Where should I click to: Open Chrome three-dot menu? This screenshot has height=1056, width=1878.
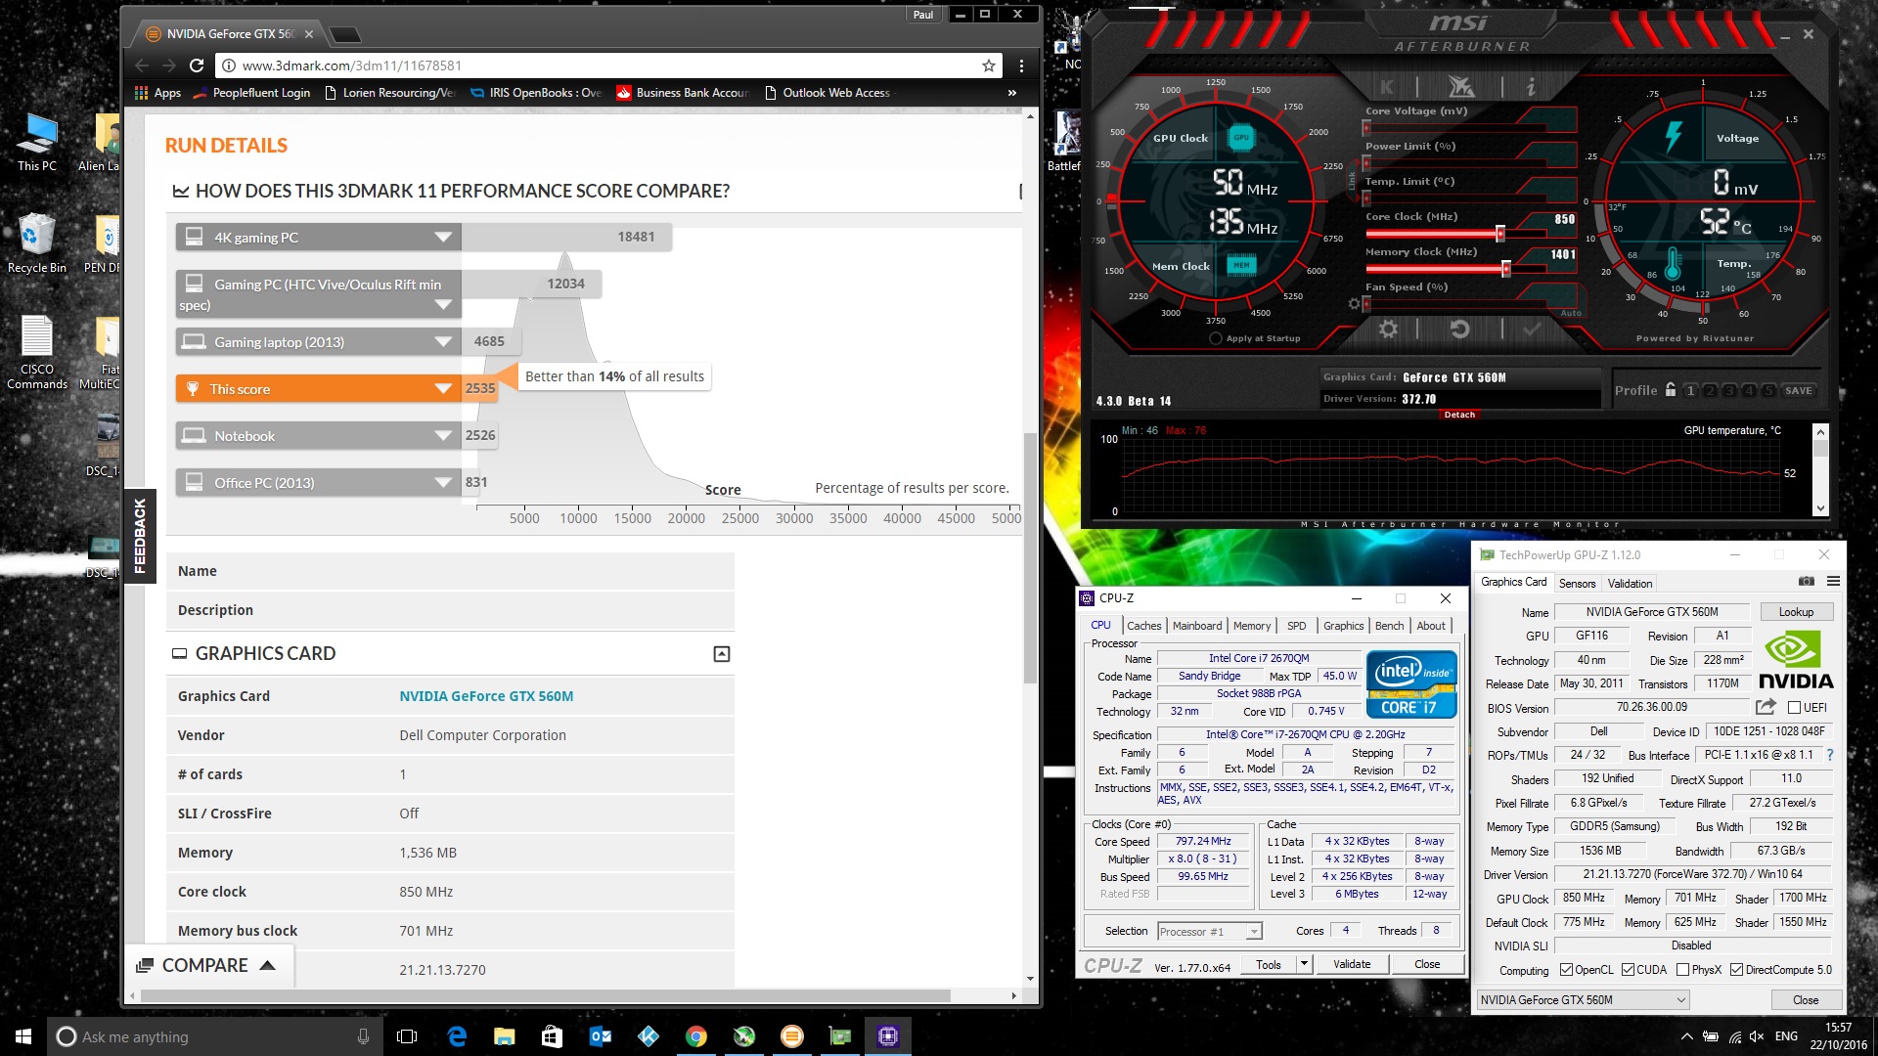[x=1021, y=66]
